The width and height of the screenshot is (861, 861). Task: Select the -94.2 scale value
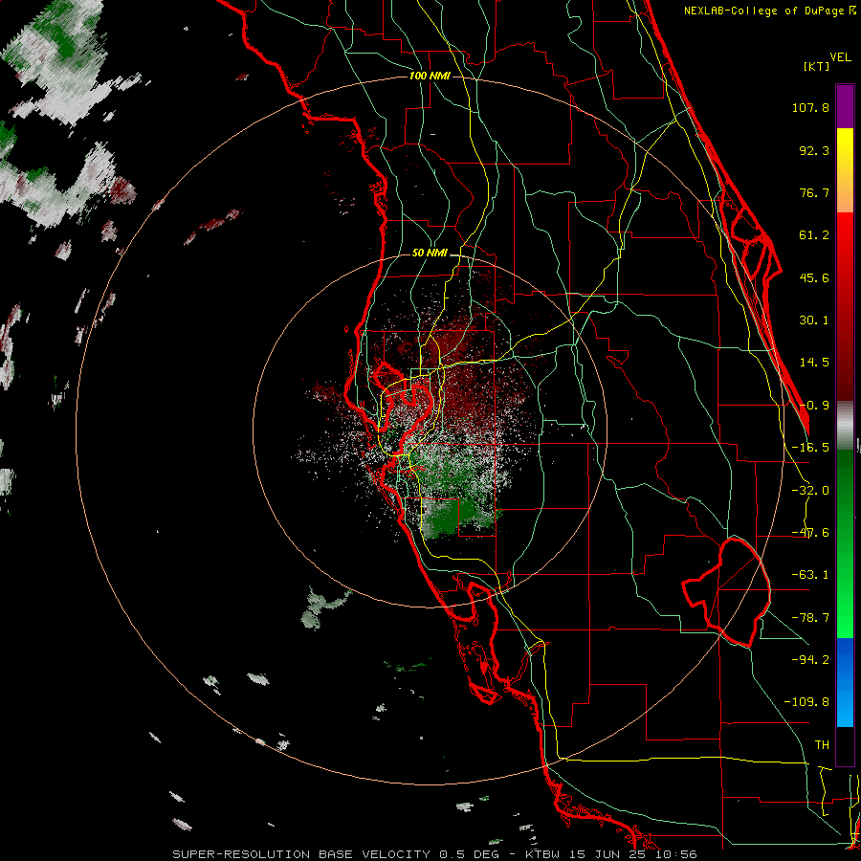coord(810,659)
